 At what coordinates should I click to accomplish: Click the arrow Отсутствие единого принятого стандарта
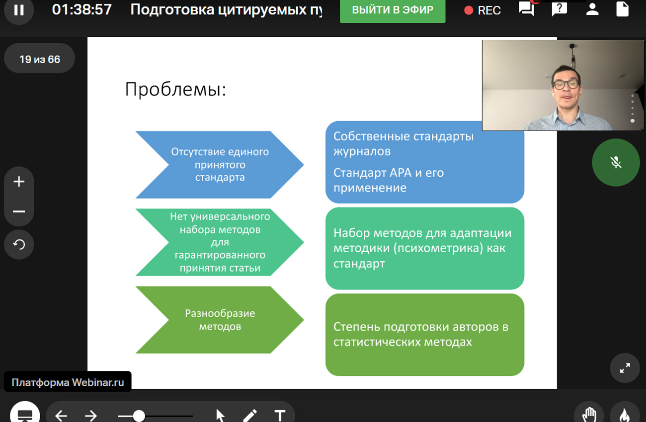pyautogui.click(x=220, y=165)
